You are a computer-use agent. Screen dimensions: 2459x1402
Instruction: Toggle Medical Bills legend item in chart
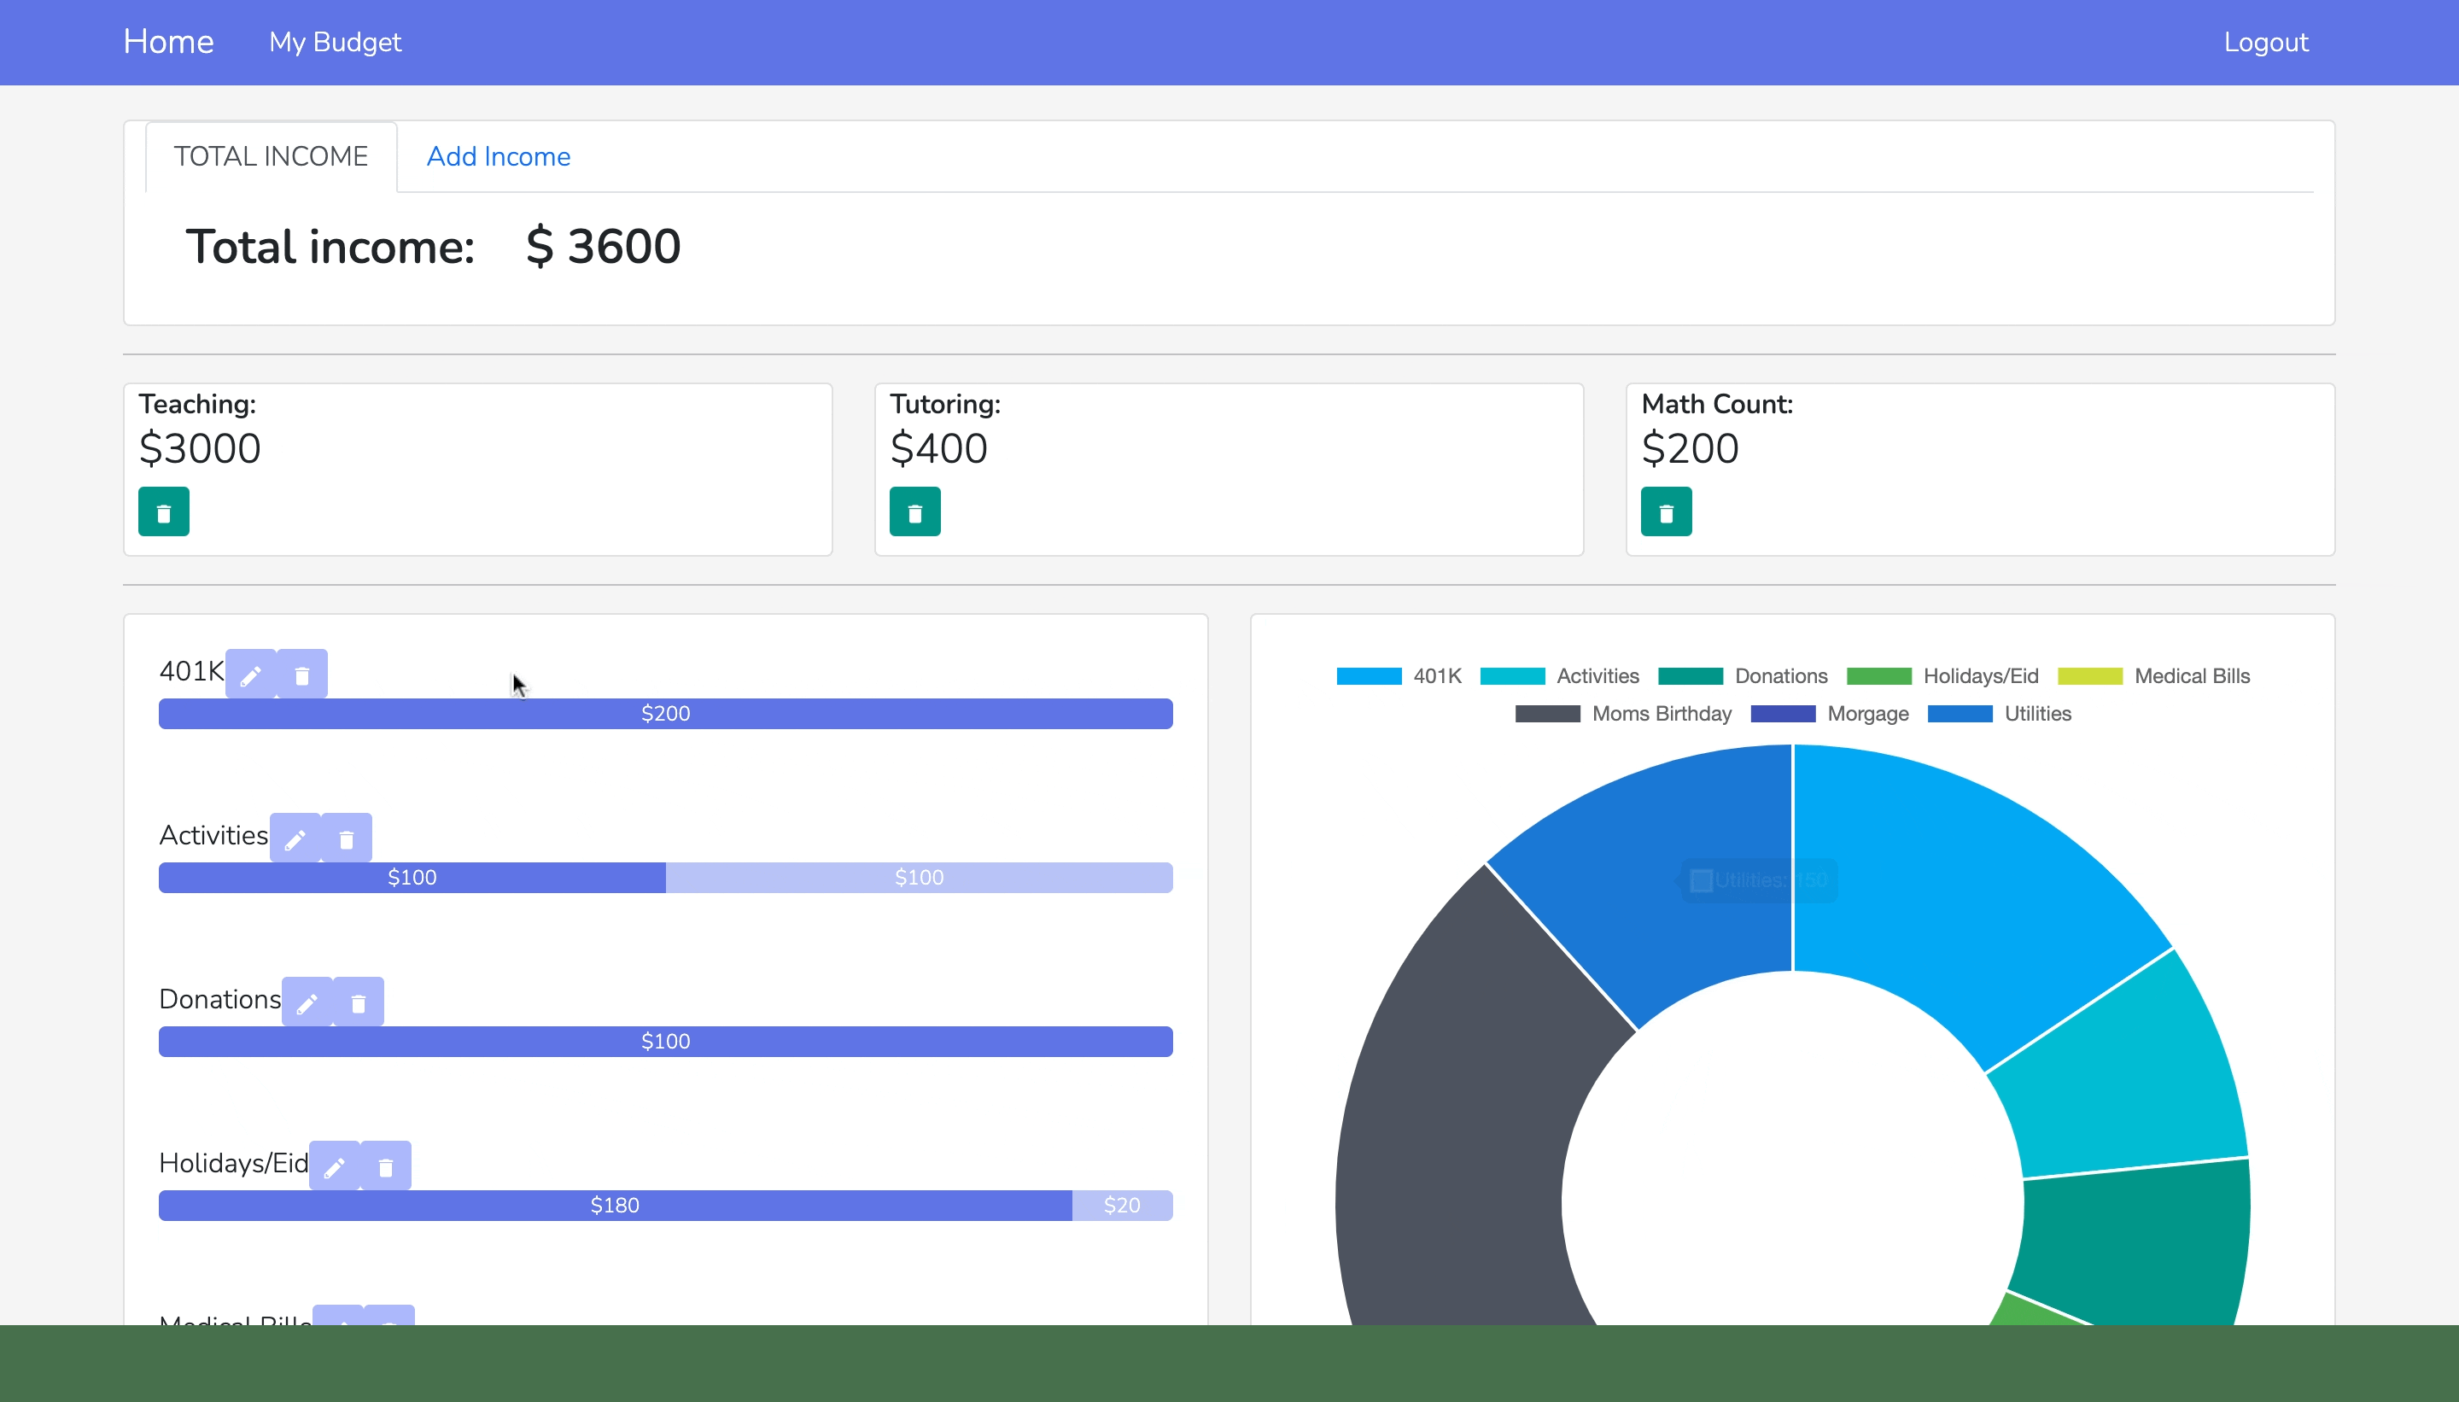pyautogui.click(x=2154, y=676)
